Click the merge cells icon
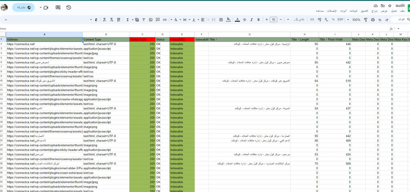Viewport: 410px width, 192px height. pyautogui.click(x=213, y=20)
